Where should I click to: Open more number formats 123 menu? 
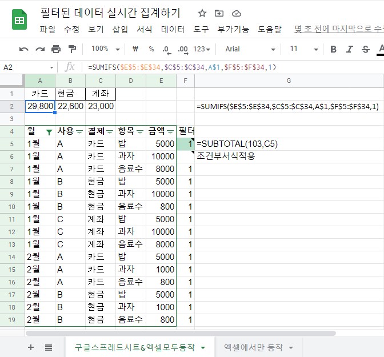(202, 49)
